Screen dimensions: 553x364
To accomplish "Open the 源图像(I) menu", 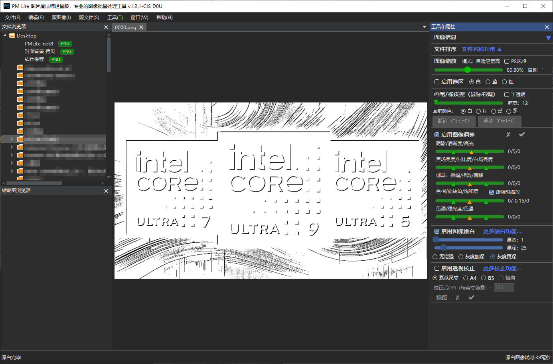I will tap(61, 18).
